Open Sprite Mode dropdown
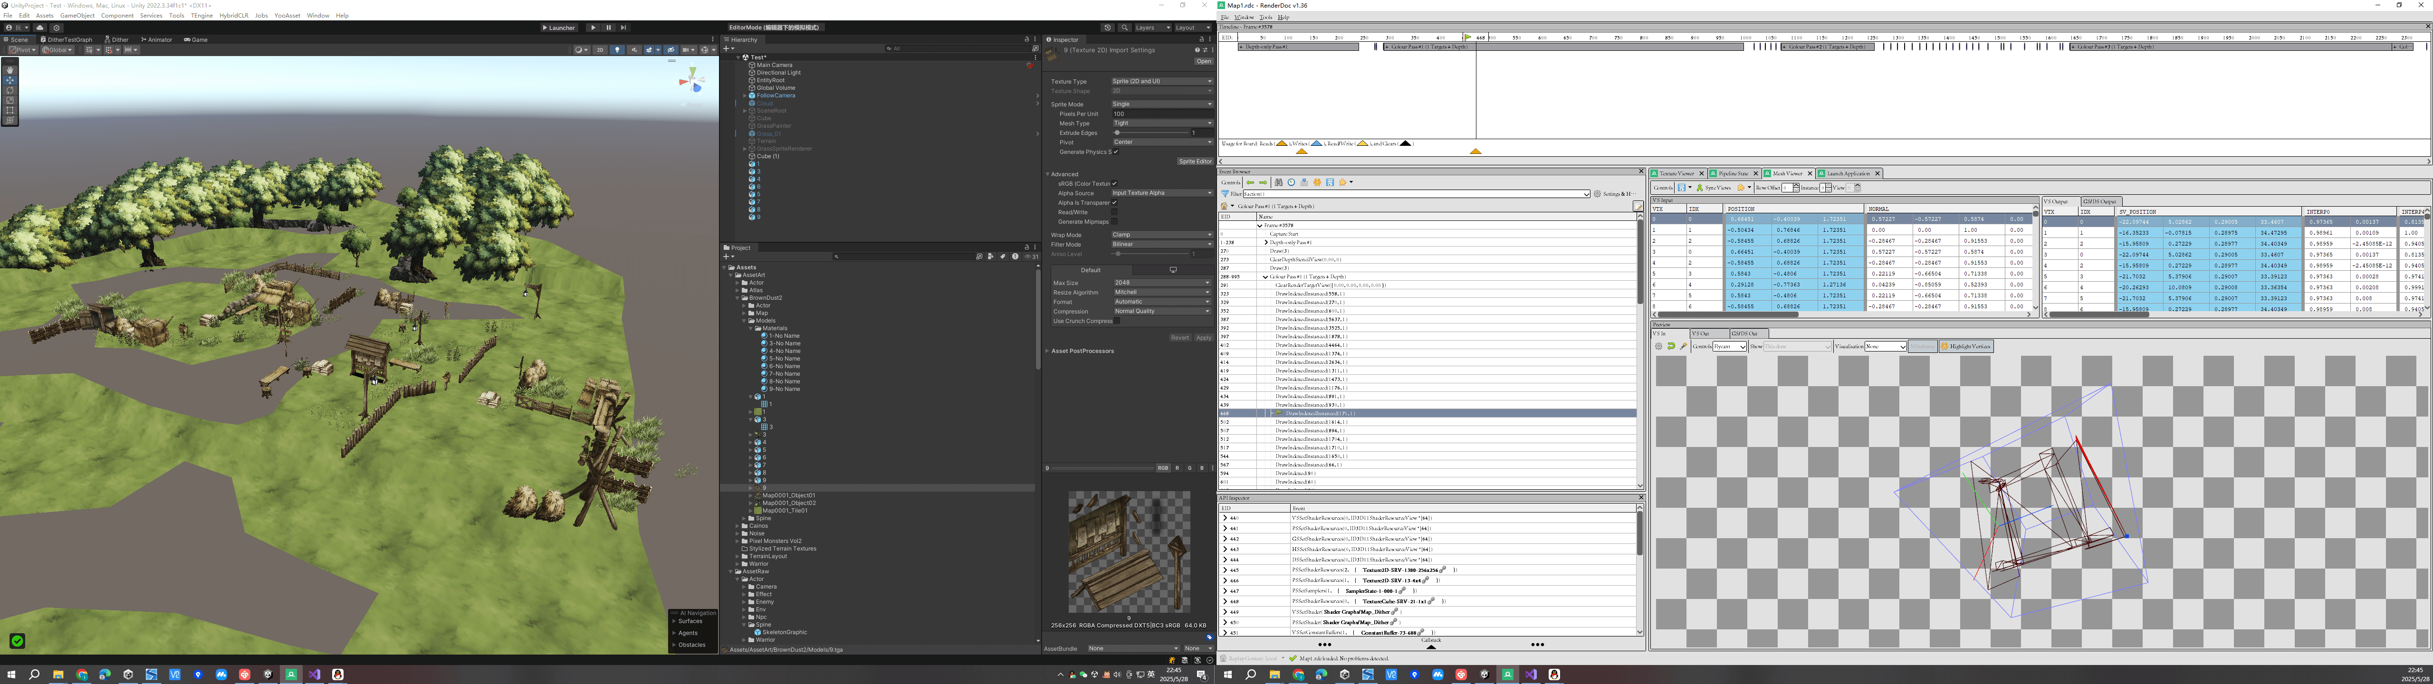 click(x=1162, y=104)
